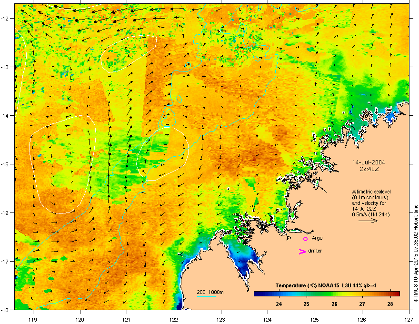The height and width of the screenshot is (324, 419).
Task: Click the magenta Argo circle legend marker
Action: pyautogui.click(x=305, y=239)
